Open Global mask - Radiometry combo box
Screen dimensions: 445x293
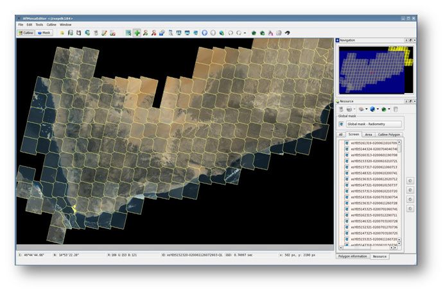point(374,124)
